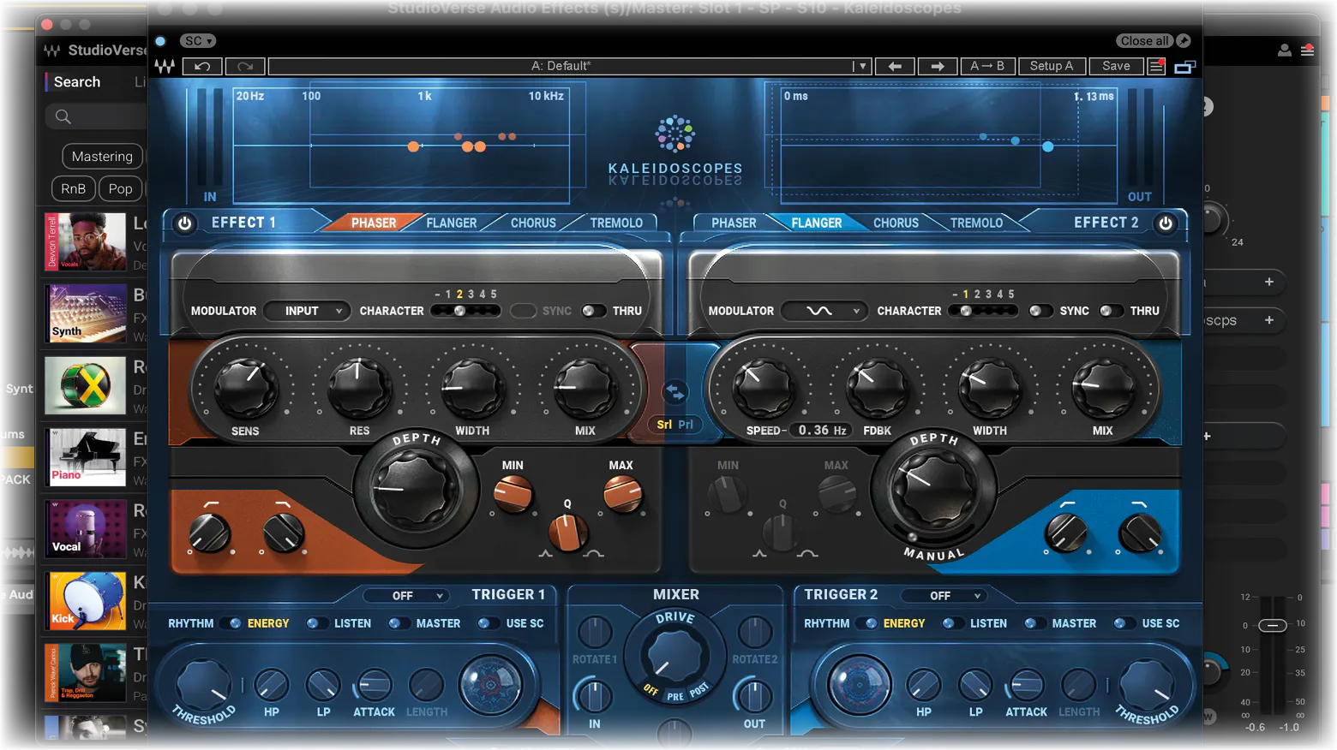Switch Trigger 1 Rhythm/Energy toggle

coord(231,623)
